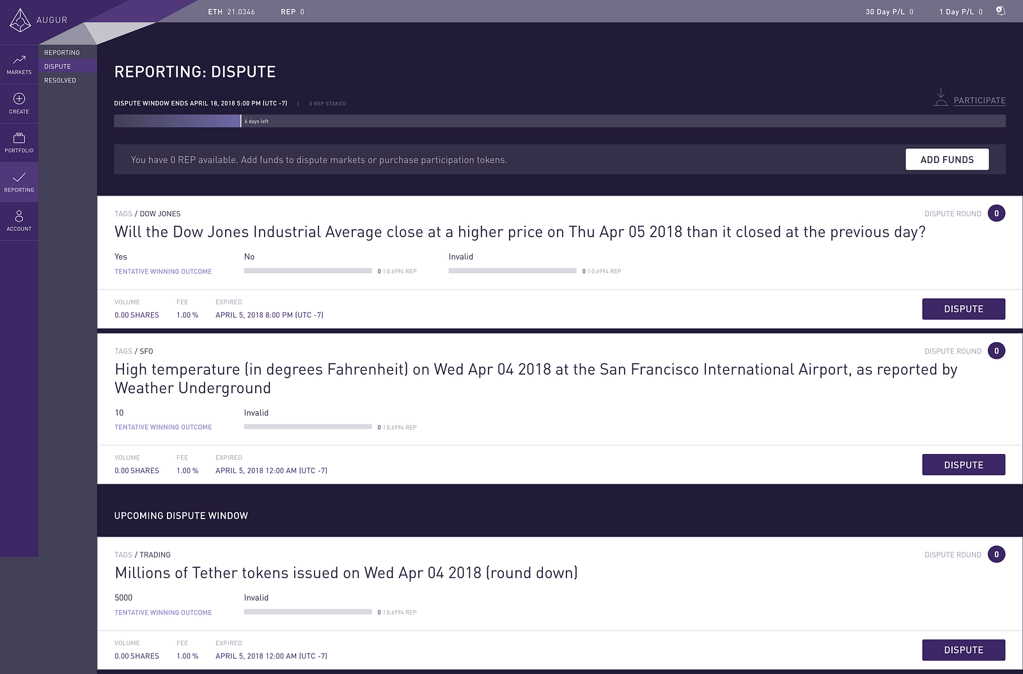Switch to the Reporting submenu item

pyautogui.click(x=62, y=52)
